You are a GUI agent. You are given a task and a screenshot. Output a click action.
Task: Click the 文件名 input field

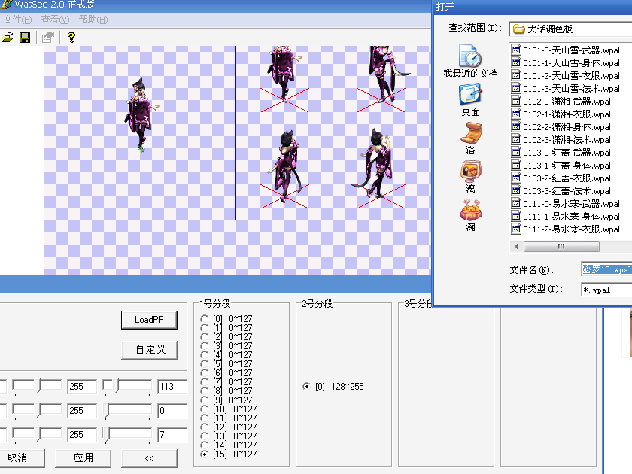[x=606, y=269]
